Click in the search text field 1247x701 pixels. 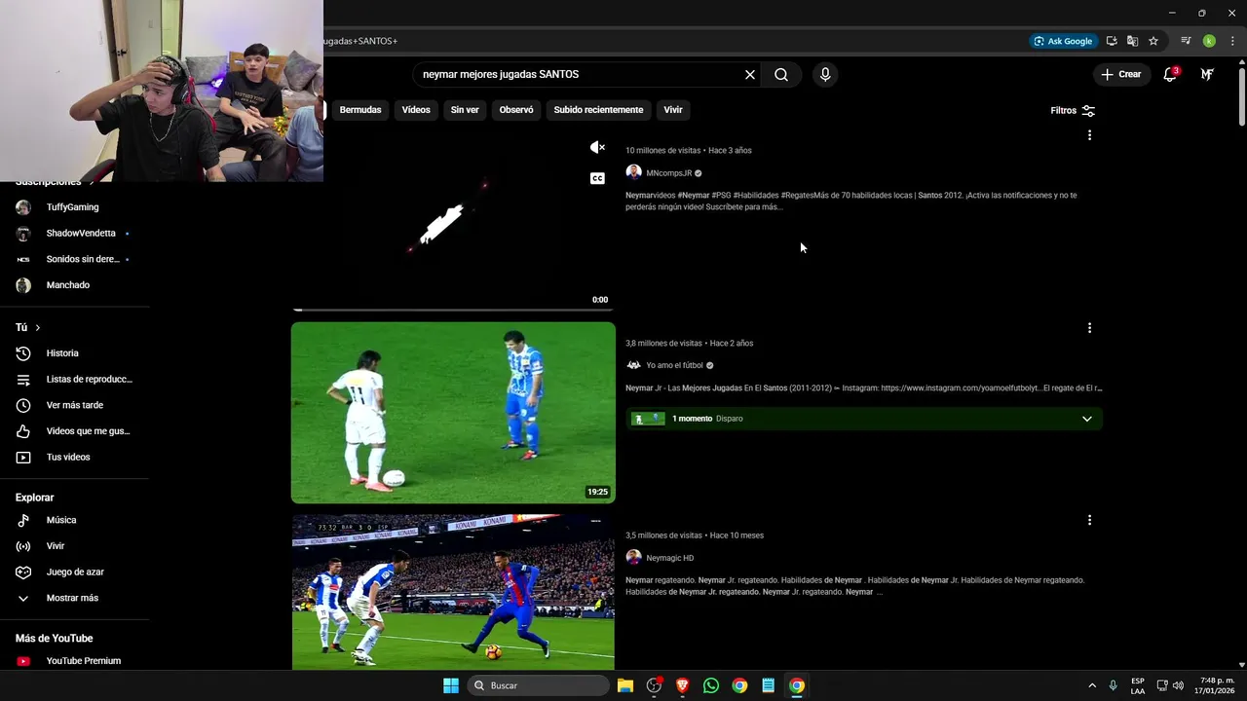tap(580, 75)
